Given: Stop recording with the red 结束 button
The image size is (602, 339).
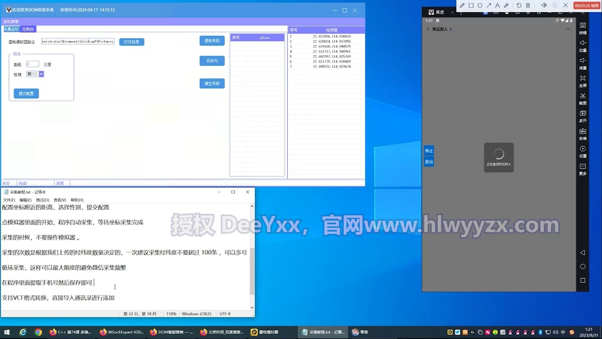Looking at the screenshot, I should [587, 6].
